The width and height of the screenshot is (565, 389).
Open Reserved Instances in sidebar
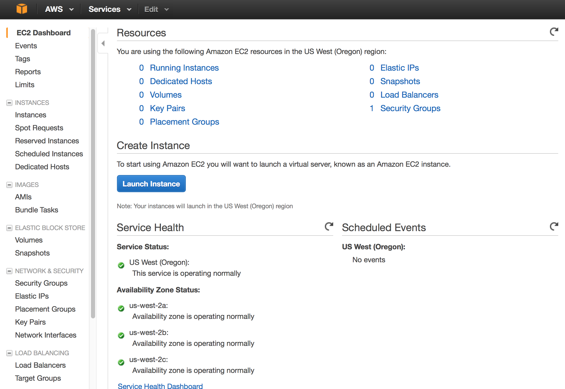[47, 141]
